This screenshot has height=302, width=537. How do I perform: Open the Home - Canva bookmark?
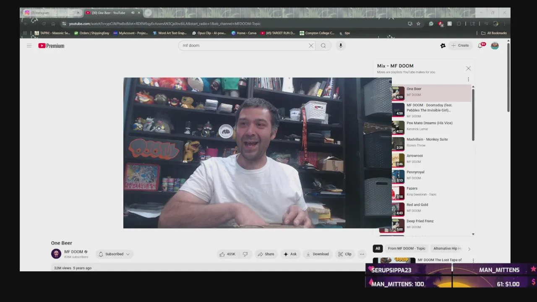click(244, 33)
